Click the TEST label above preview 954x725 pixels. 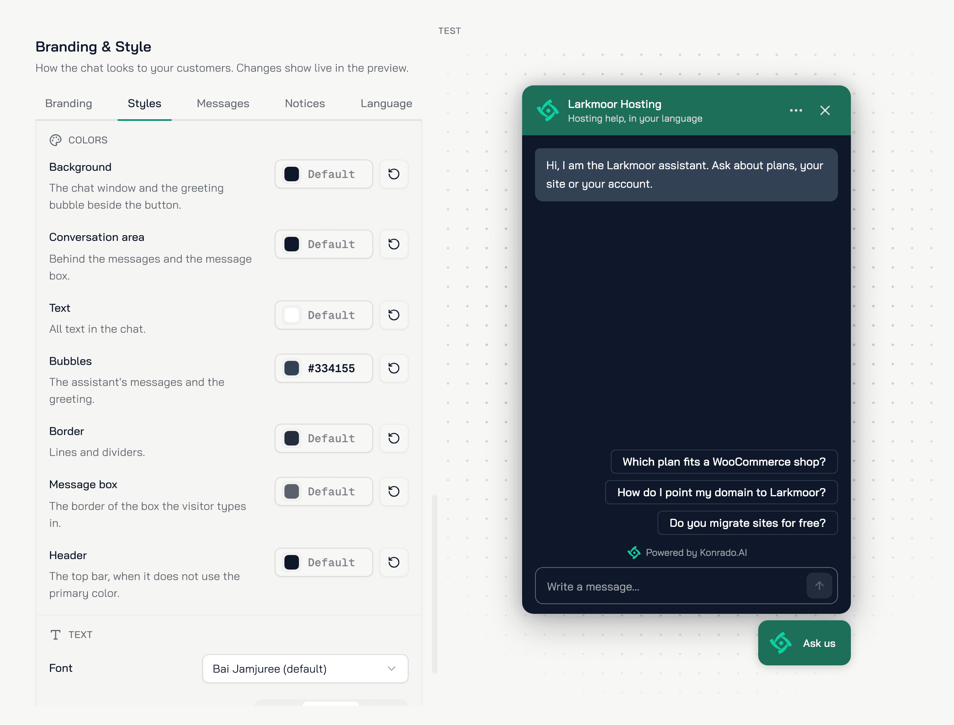(449, 31)
